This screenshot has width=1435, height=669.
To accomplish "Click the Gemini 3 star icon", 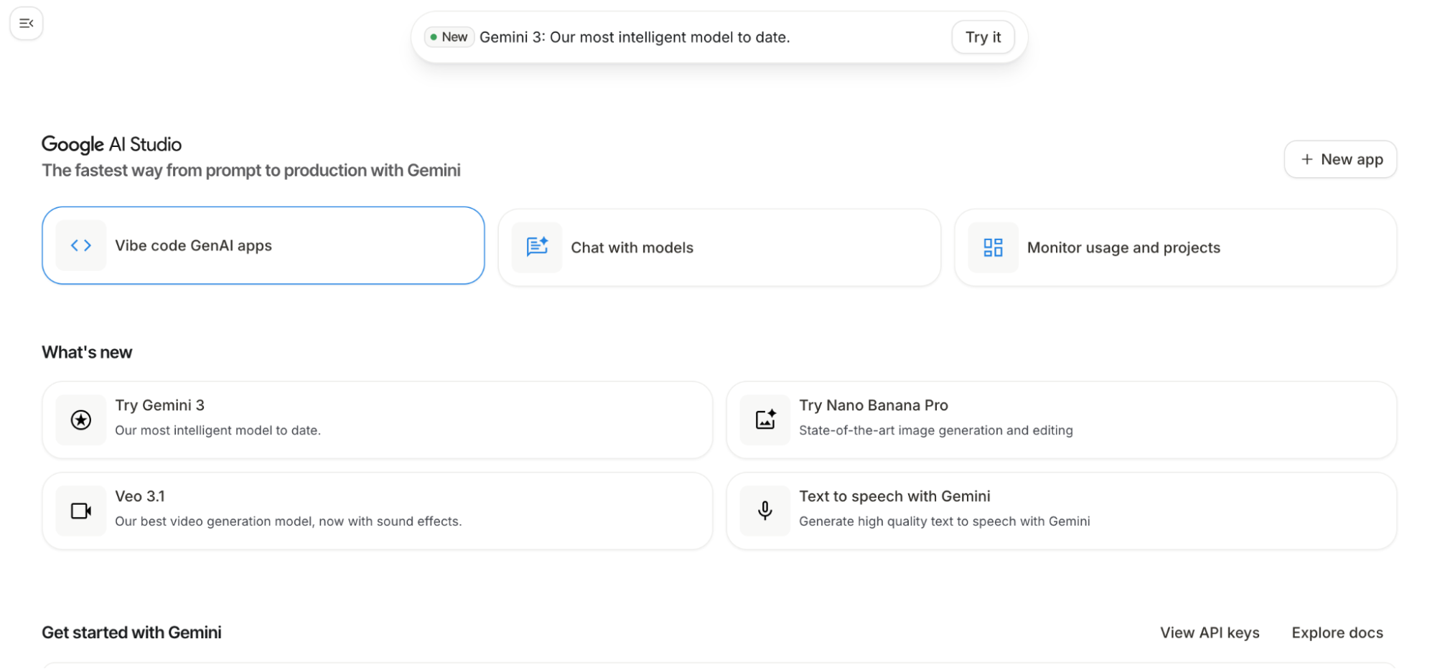I will point(81,420).
